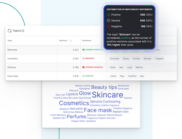Click NEGATIVE label in Cosmetics row
This screenshot has width=182, height=139.
[x=90, y=59]
